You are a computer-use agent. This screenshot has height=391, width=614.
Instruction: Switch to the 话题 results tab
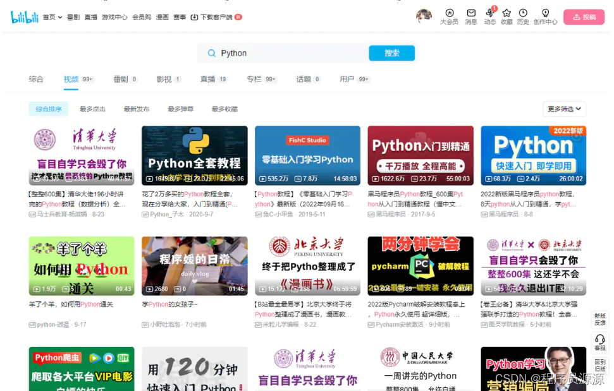coord(308,79)
